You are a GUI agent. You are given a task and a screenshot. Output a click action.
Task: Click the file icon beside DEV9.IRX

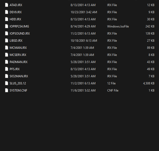click(7, 12)
